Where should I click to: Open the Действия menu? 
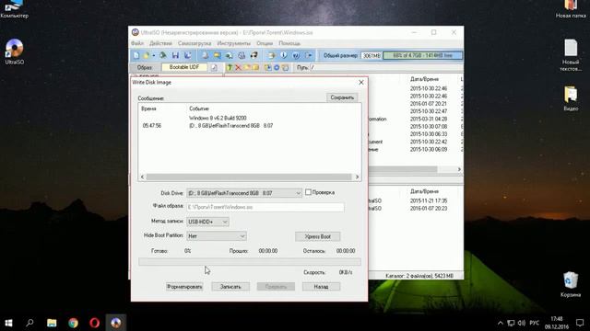point(160,43)
